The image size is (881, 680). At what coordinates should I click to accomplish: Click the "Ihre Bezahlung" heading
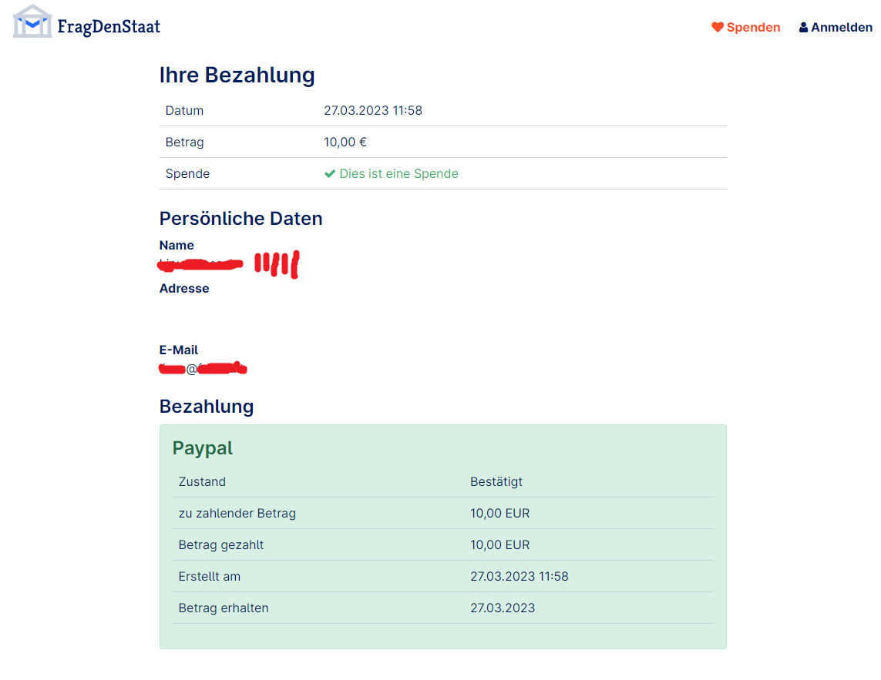237,75
